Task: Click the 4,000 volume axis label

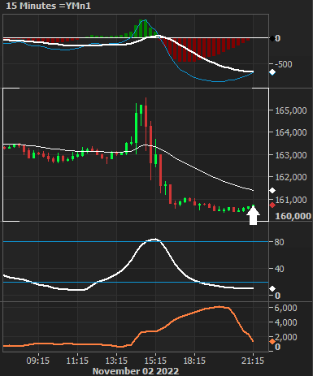Action: [285, 322]
